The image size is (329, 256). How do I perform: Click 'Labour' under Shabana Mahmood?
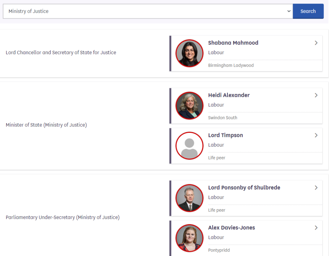coord(216,53)
